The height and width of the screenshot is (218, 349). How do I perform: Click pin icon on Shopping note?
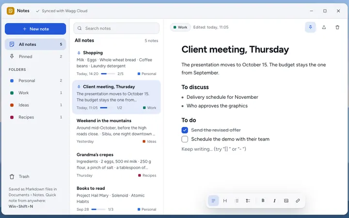(79, 53)
